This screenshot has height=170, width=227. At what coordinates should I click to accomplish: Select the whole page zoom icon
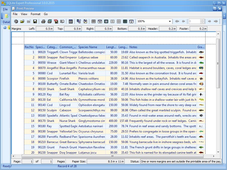tap(106, 21)
